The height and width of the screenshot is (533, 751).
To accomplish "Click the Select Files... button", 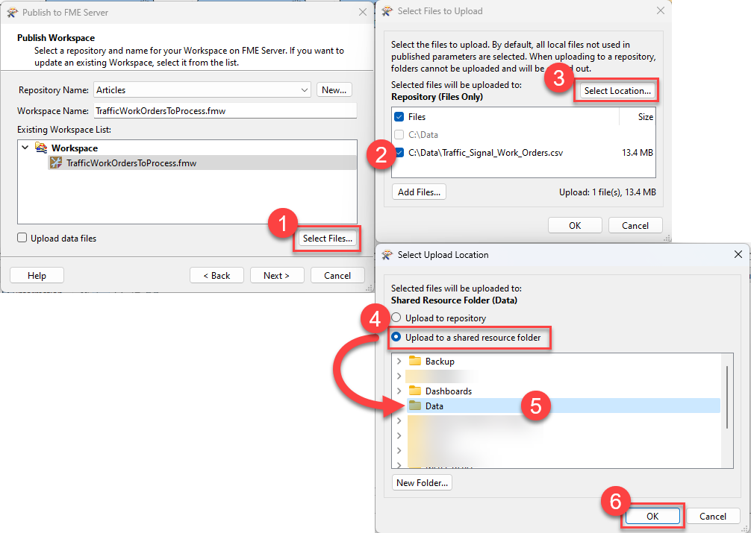I will [328, 239].
